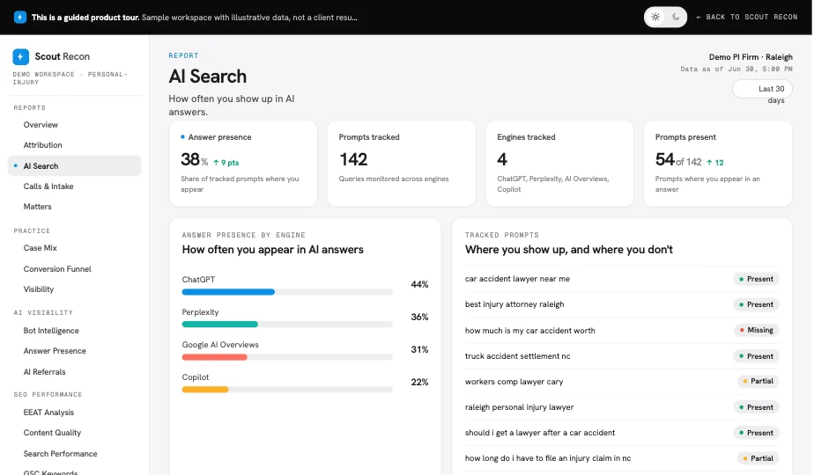This screenshot has width=814, height=475.
Task: Click the Missing status badge
Action: 757,331
